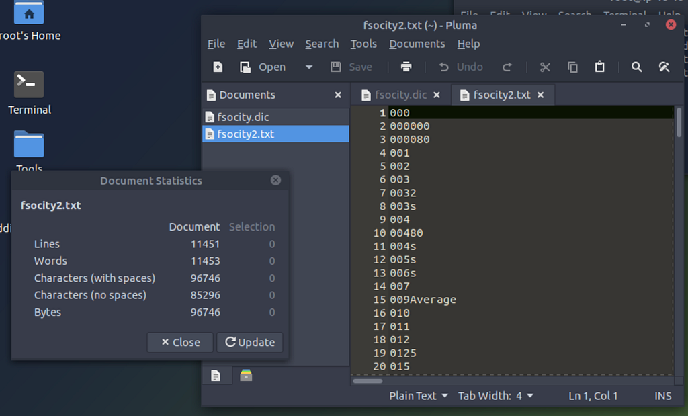Open the Tab Width dropdown

coord(496,396)
